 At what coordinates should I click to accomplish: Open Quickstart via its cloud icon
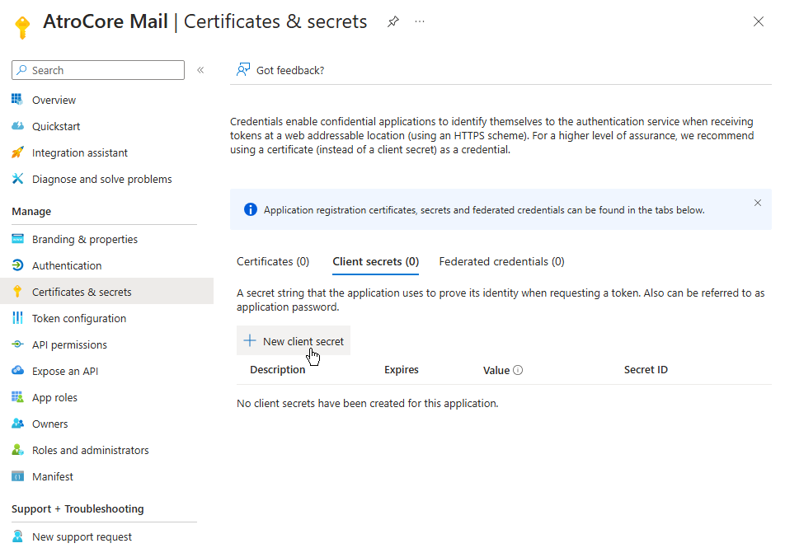click(17, 126)
